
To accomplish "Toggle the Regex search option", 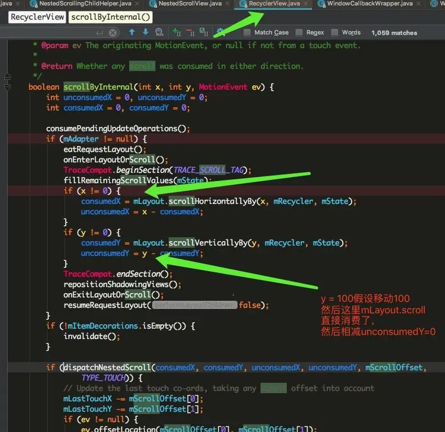I will 298,32.
